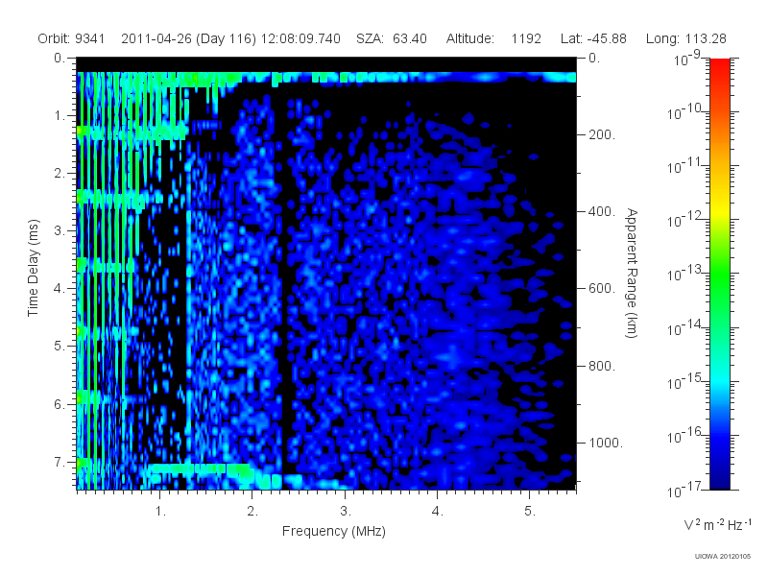
Task: Click the Frequency (MHz) axis label
Action: click(x=334, y=531)
